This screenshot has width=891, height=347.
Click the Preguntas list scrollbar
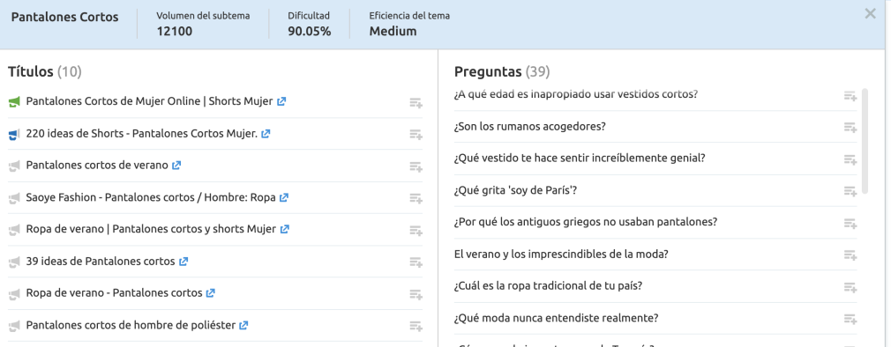pos(865,141)
